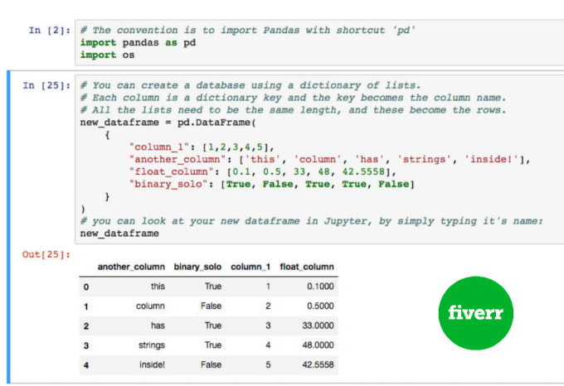
Task: Click the 'has' cell in table
Action: click(x=158, y=326)
